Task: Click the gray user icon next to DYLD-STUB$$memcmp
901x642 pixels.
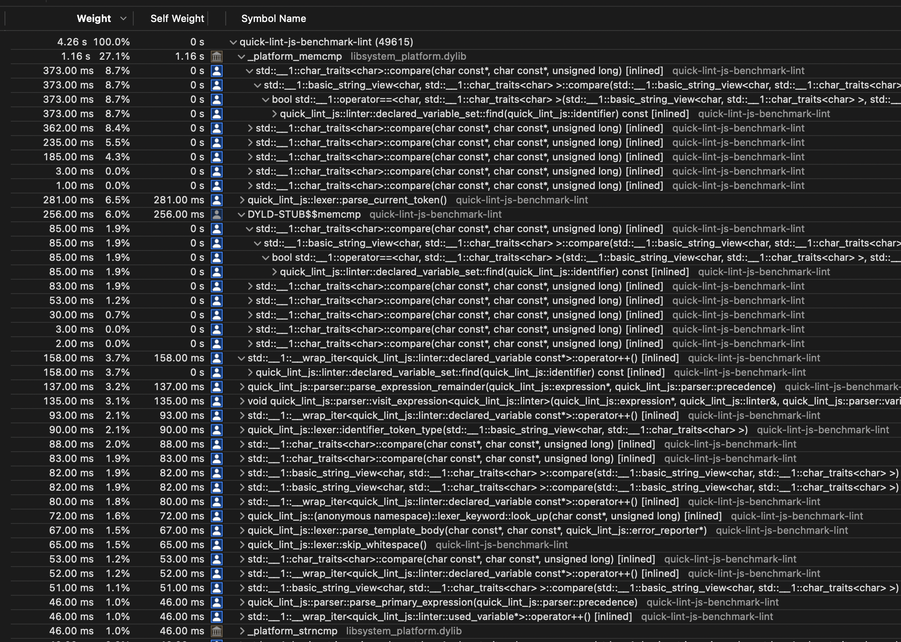Action: pyautogui.click(x=217, y=214)
